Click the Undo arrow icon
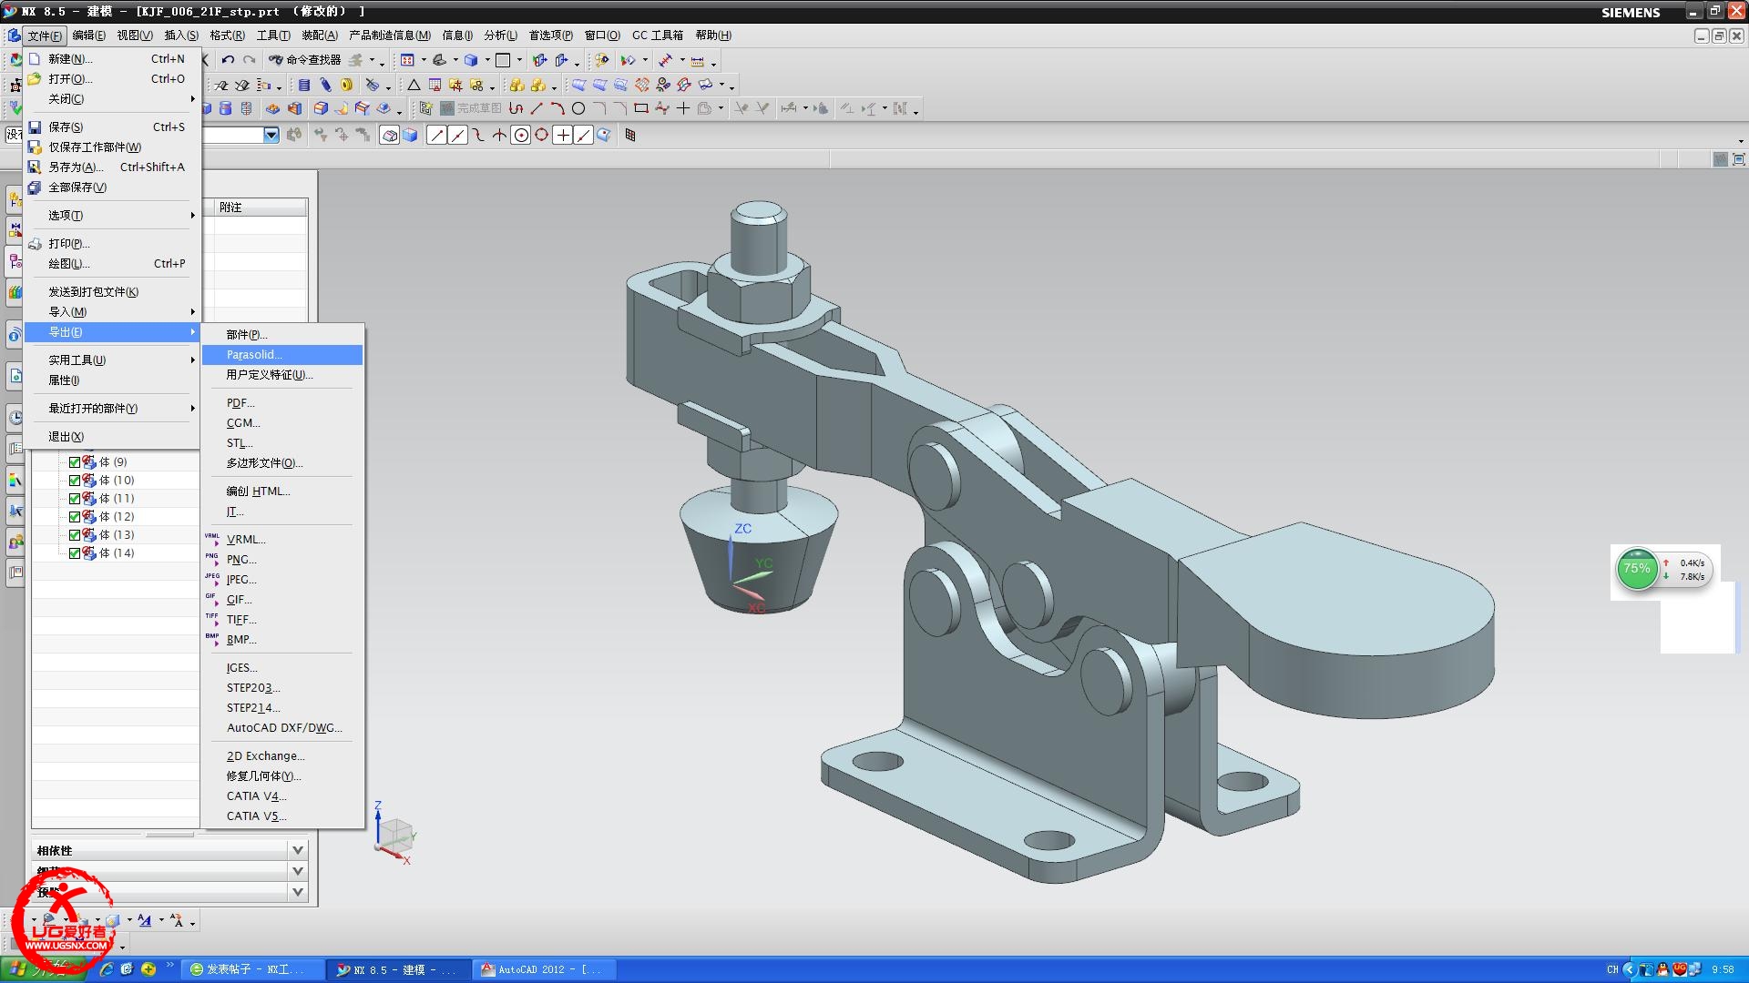1749x983 pixels. coord(228,60)
